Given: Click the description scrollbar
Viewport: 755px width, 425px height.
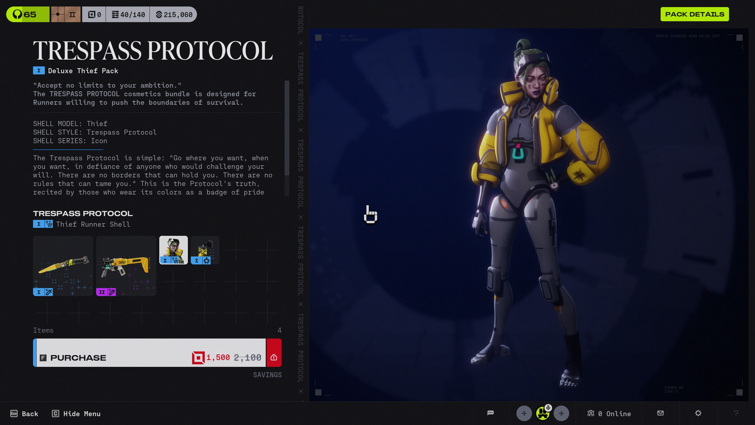Looking at the screenshot, I should [287, 127].
